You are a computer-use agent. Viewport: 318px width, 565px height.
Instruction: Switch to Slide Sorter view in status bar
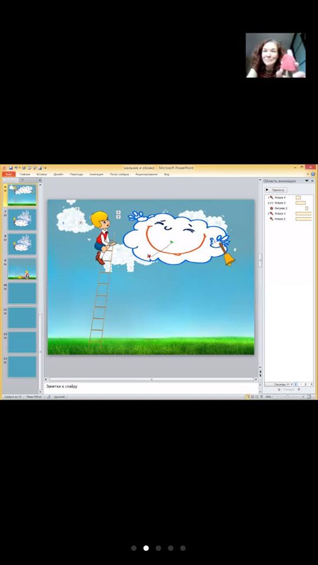(x=253, y=397)
